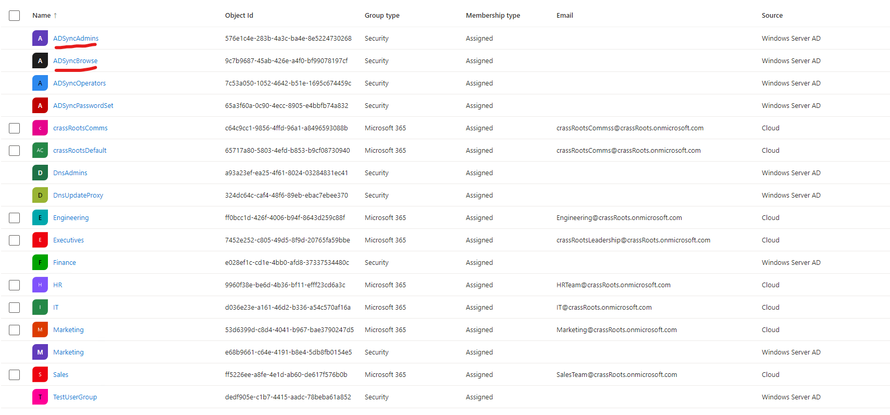Click the Source column header
The height and width of the screenshot is (415, 890).
(772, 16)
